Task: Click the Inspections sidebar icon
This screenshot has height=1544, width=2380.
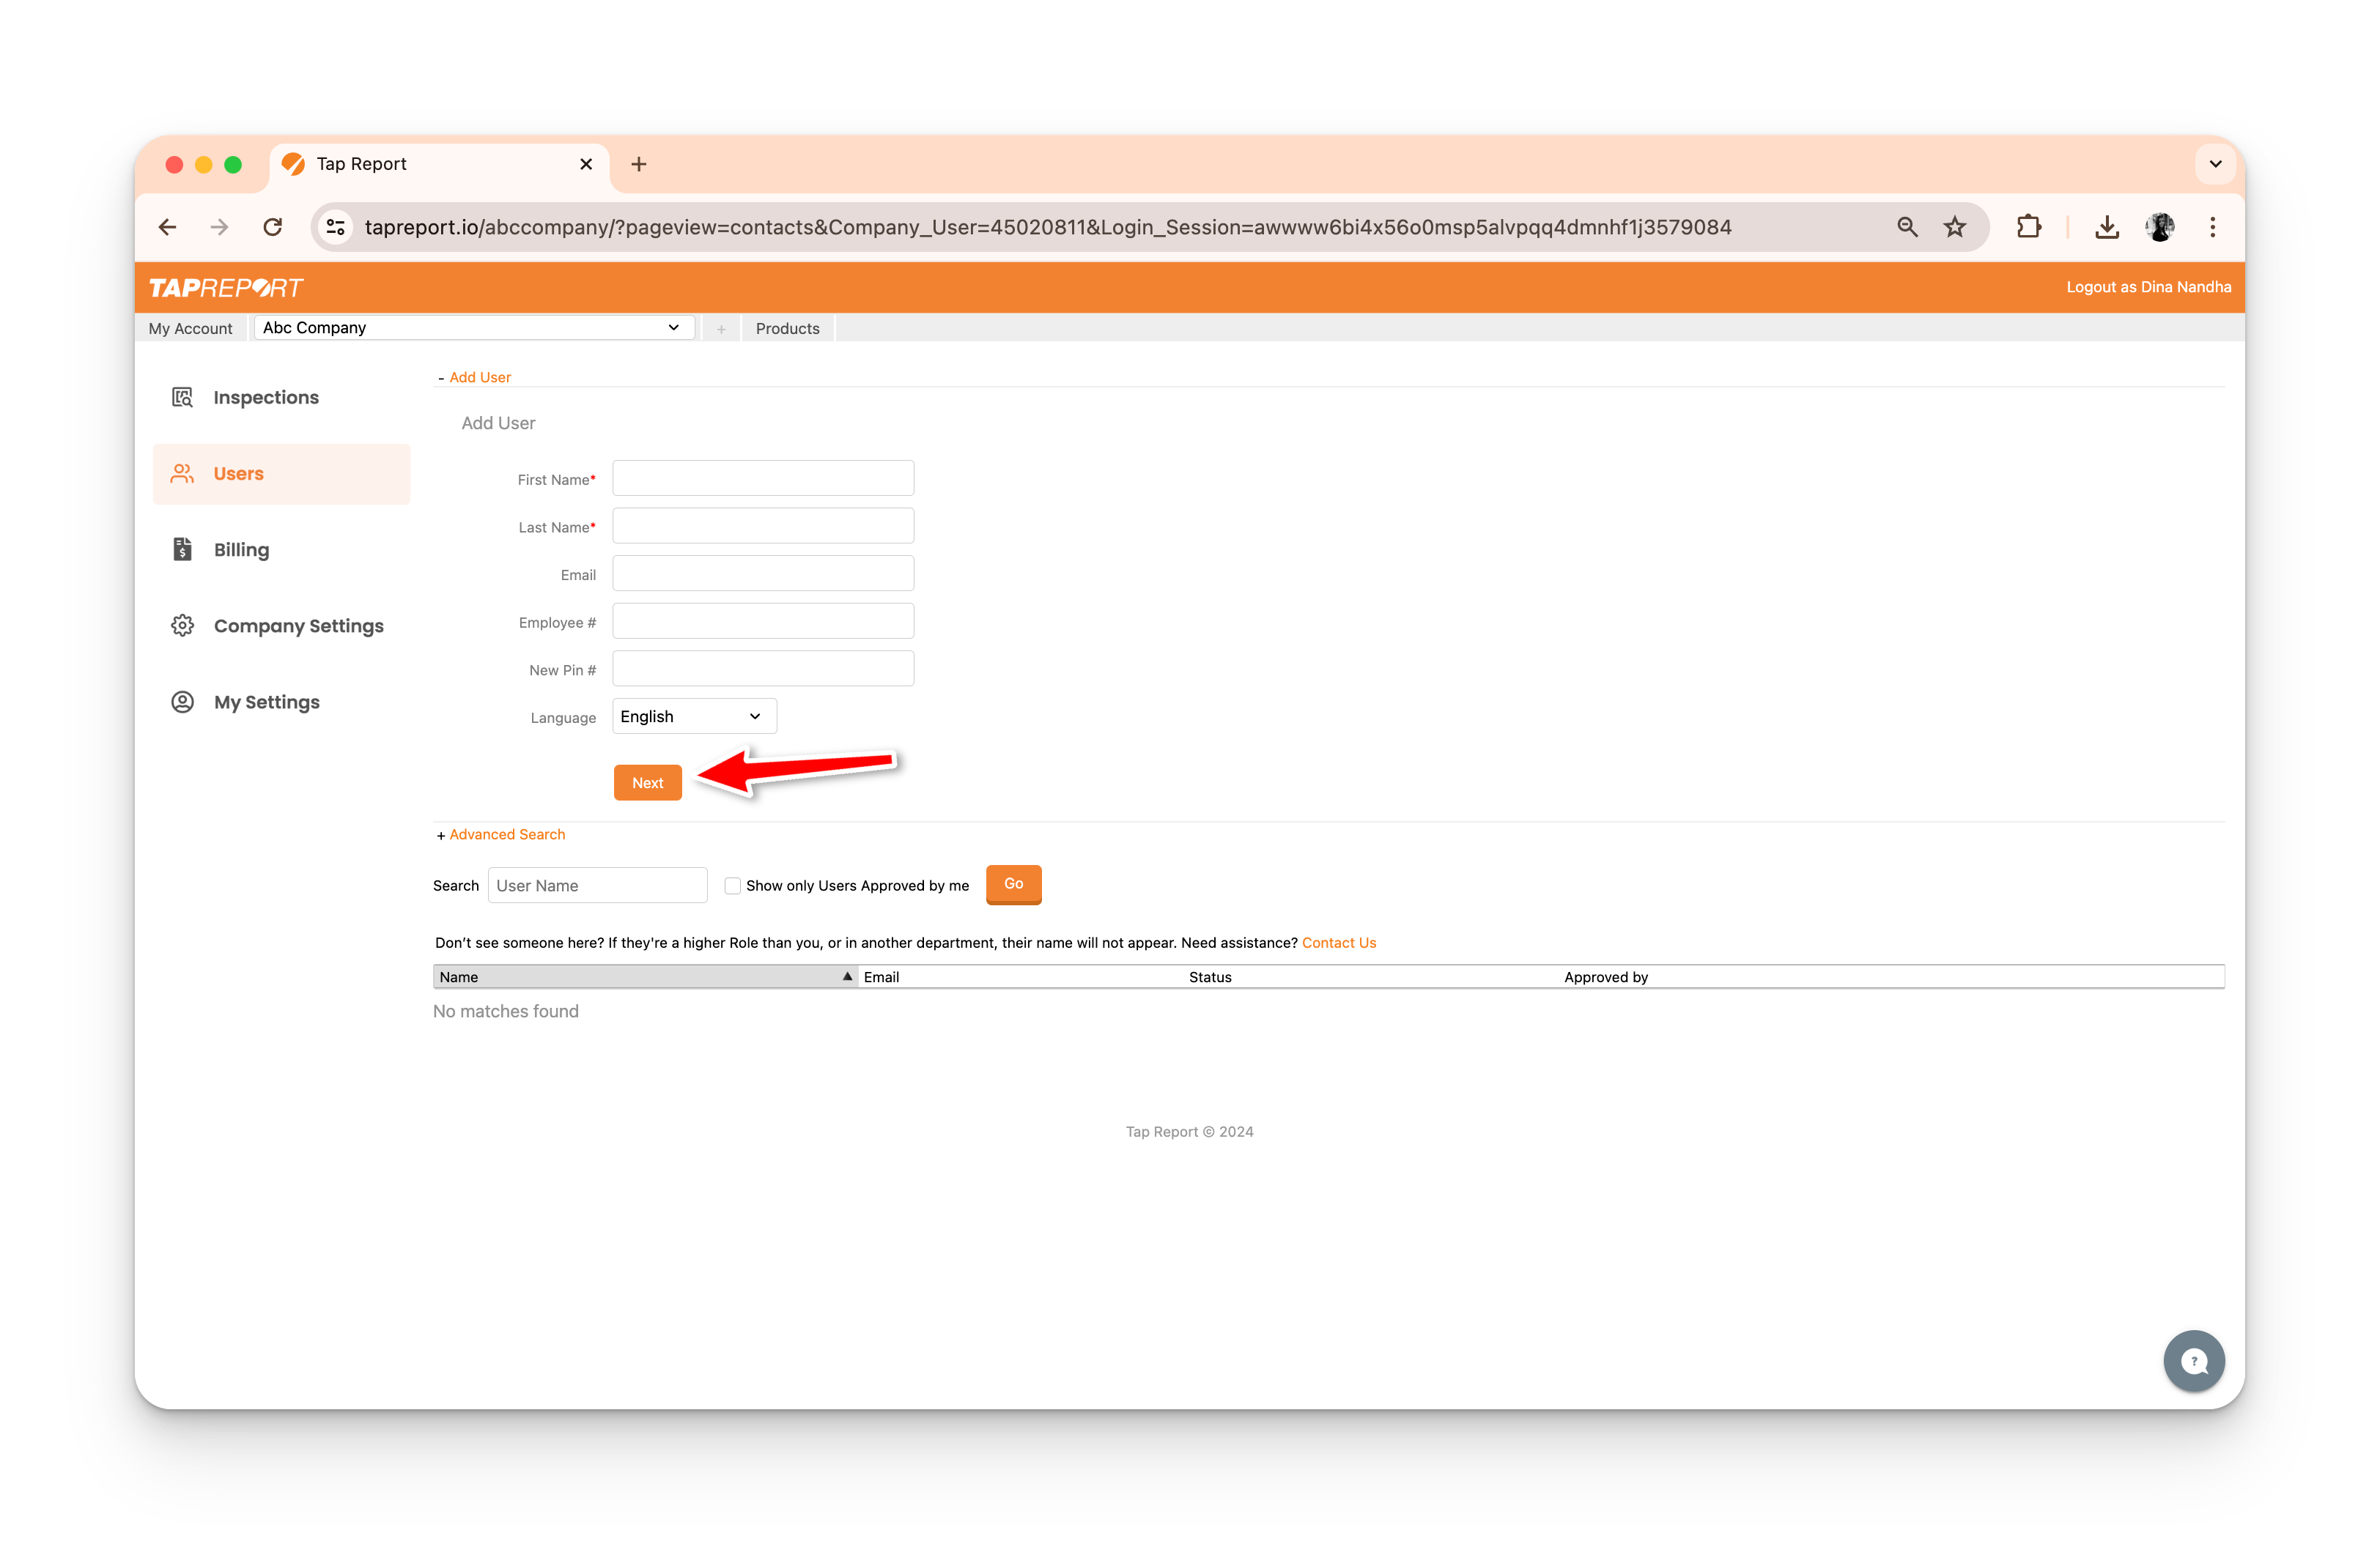Action: pos(182,397)
